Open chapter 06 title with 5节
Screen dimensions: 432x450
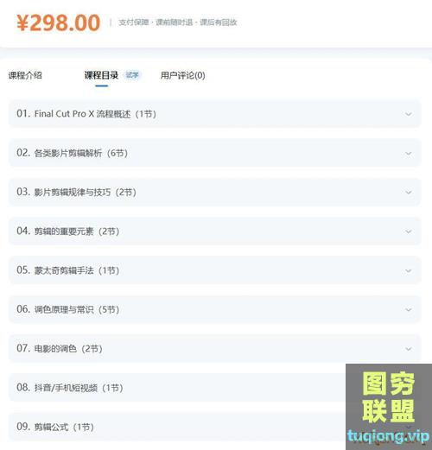[68, 309]
